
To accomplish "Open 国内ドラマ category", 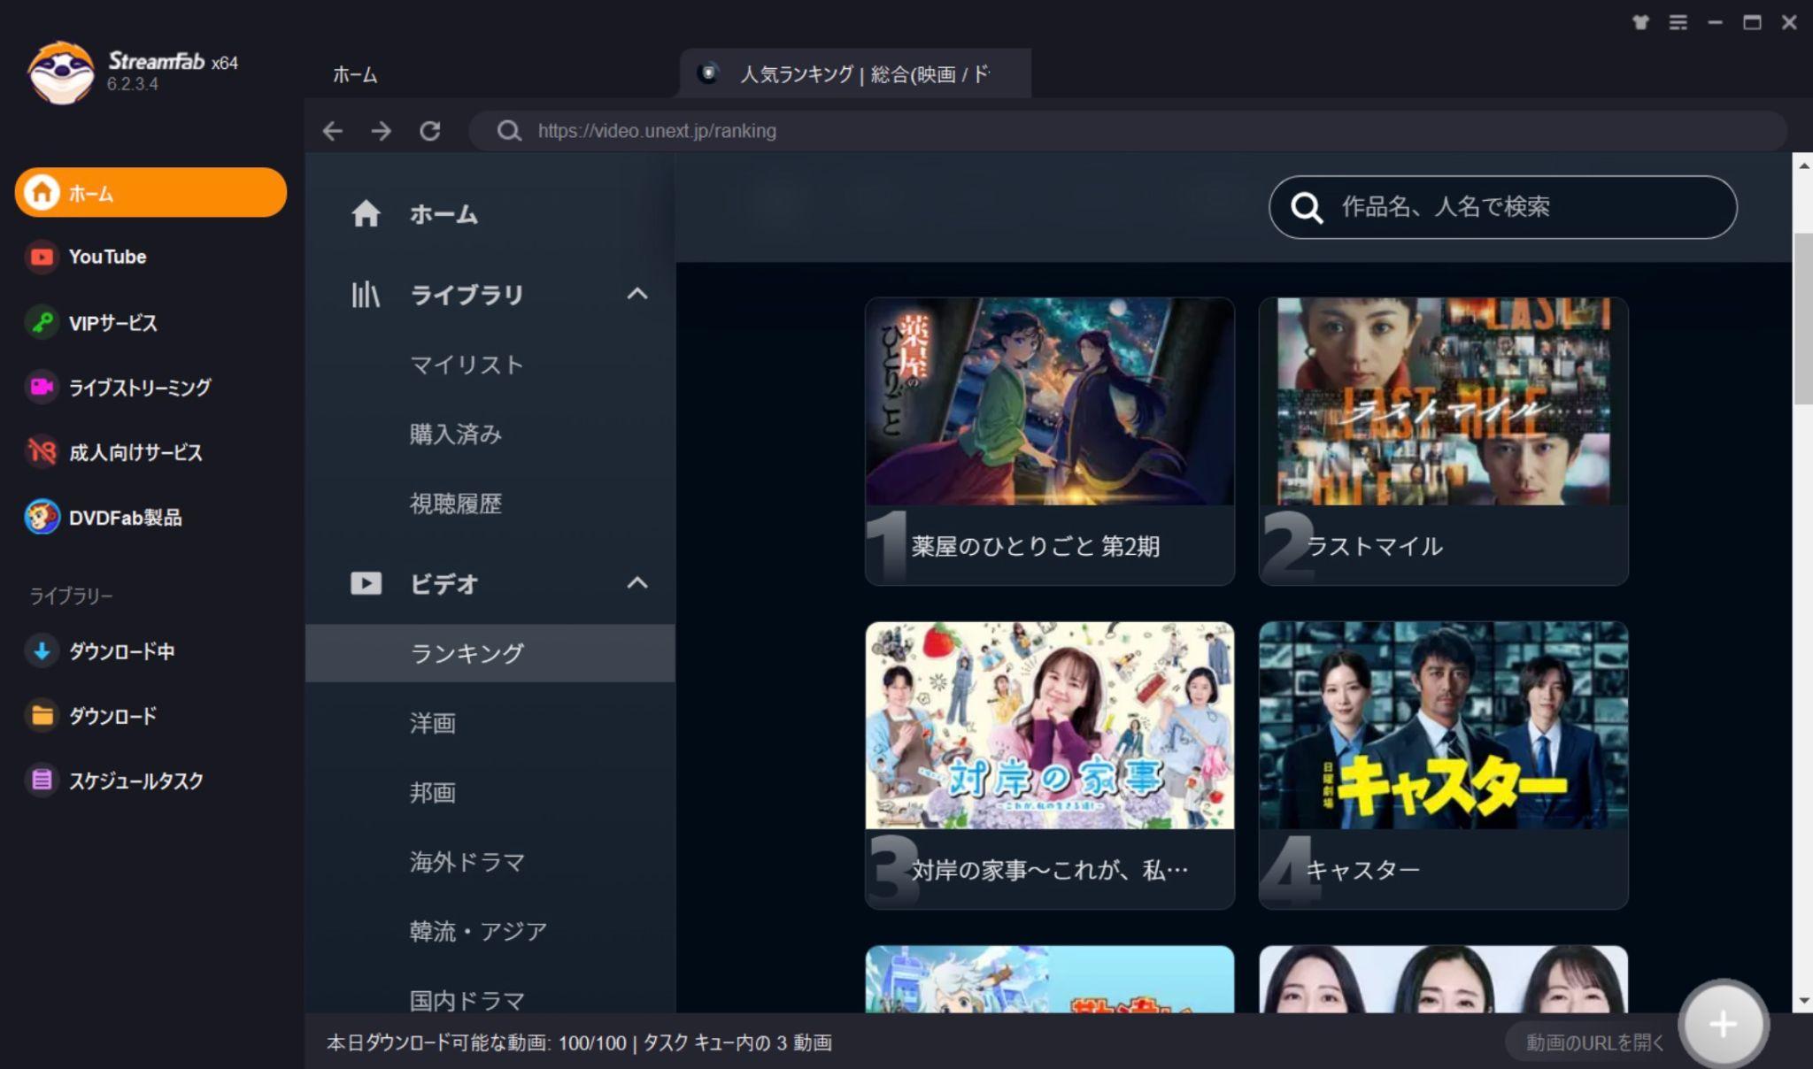I will click(467, 1000).
